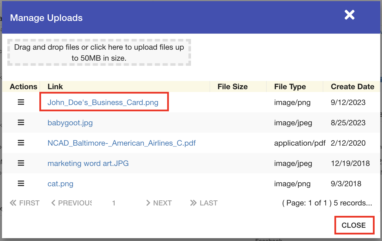Go to NEXT page of records

[x=159, y=203]
